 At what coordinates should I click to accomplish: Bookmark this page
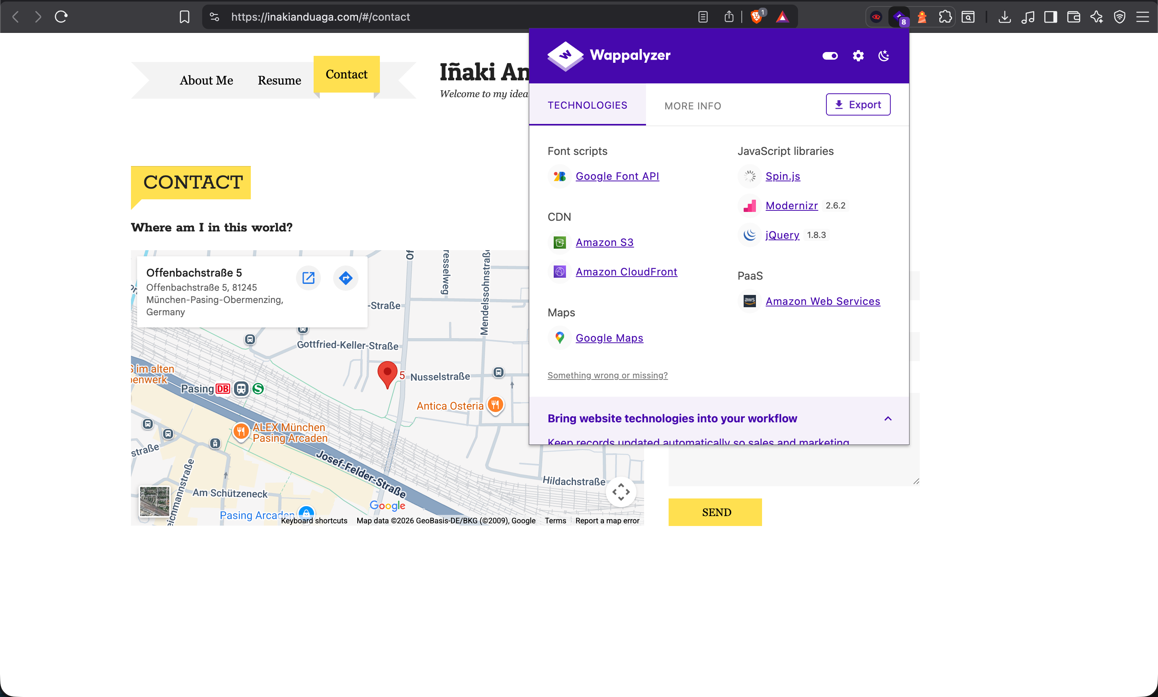185,17
